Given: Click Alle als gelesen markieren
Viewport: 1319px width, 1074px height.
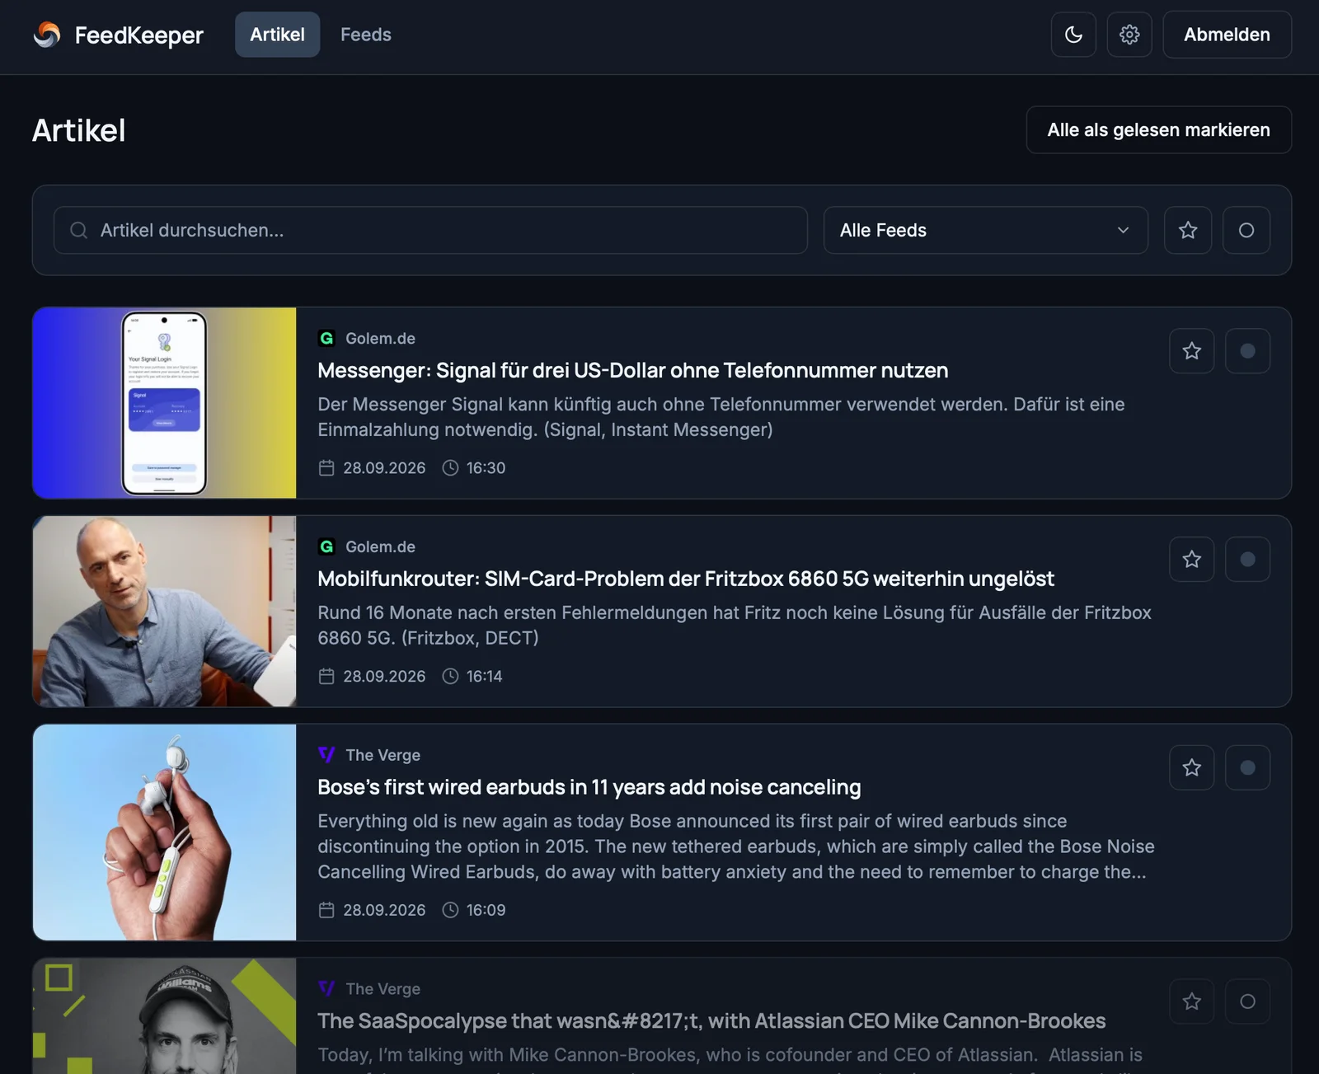Looking at the screenshot, I should tap(1158, 130).
